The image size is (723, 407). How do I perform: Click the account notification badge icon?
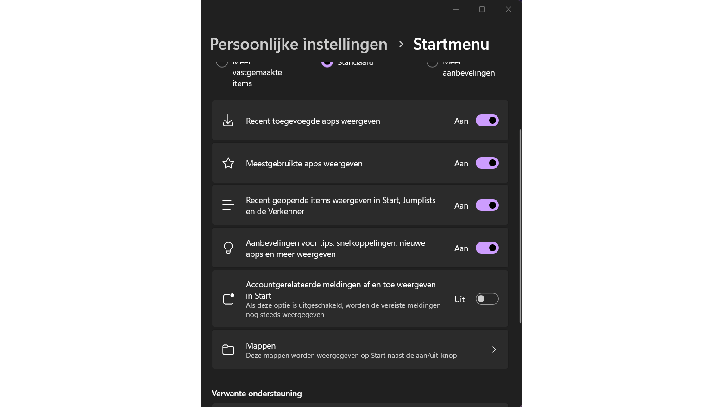tap(229, 299)
